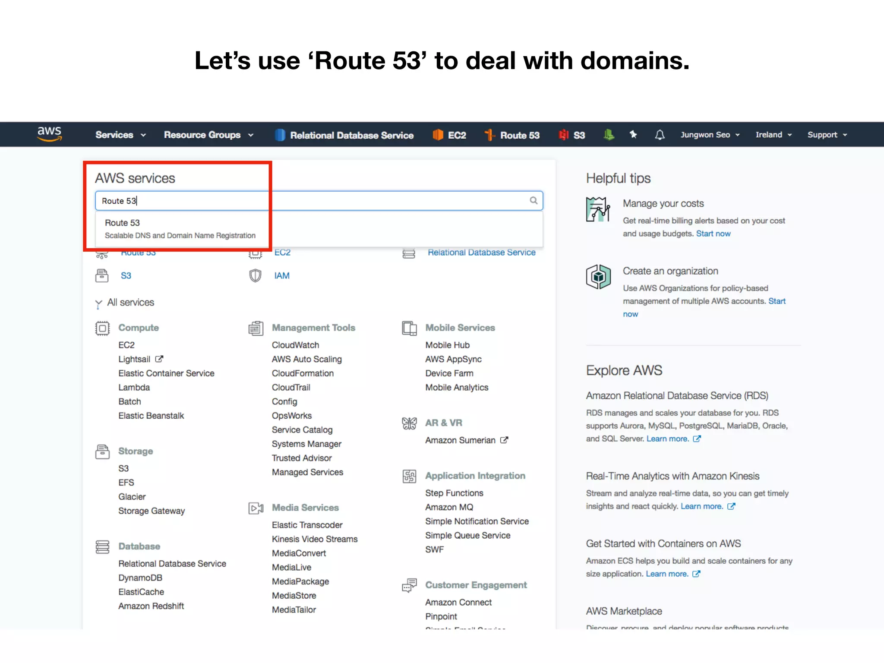Open Lambda under Compute
The width and height of the screenshot is (884, 663).
134,387
